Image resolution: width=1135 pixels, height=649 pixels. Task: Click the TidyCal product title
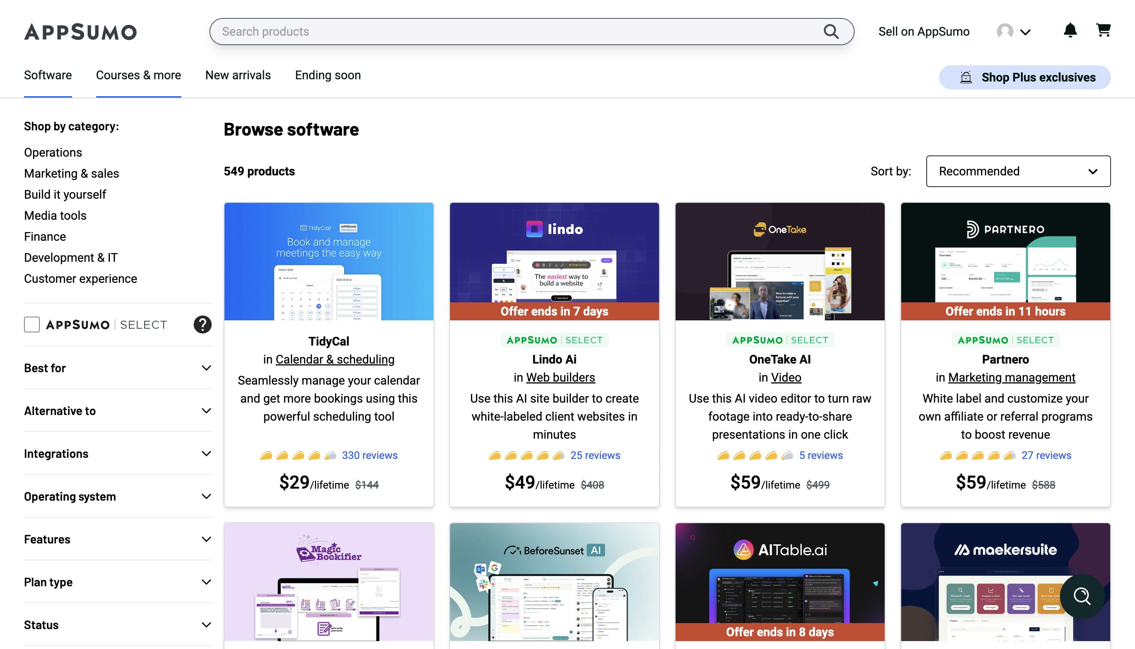coord(329,341)
